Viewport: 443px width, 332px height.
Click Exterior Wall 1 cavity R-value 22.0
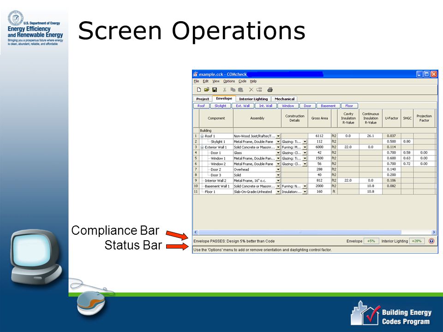(x=348, y=147)
